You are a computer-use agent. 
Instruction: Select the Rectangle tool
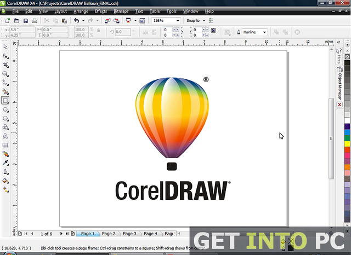[x=5, y=101]
